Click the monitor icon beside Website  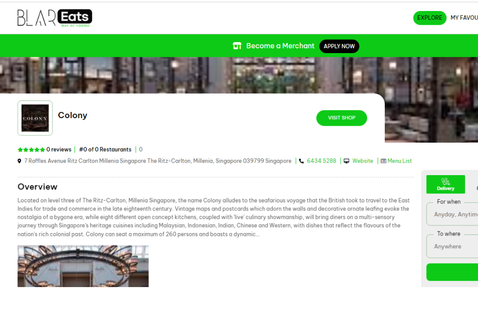pos(346,161)
